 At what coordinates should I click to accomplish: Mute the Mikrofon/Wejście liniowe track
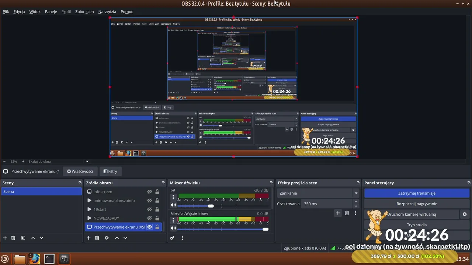tap(173, 228)
